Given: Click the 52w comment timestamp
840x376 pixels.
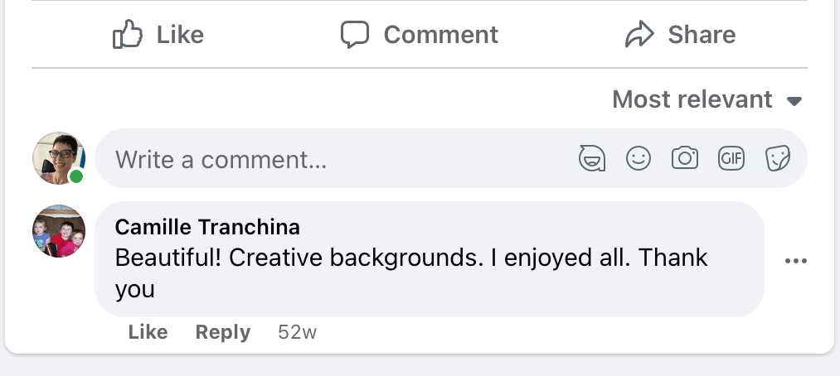Looking at the screenshot, I should pos(297,333).
